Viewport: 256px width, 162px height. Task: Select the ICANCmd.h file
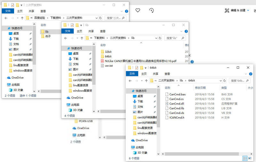175,117
